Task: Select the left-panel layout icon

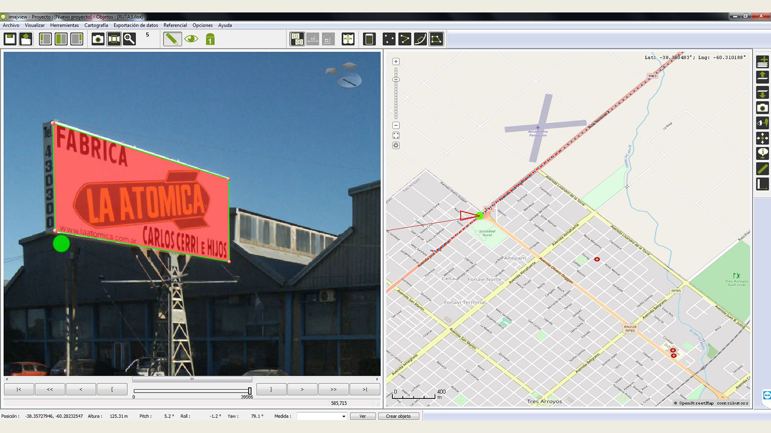Action: point(45,39)
